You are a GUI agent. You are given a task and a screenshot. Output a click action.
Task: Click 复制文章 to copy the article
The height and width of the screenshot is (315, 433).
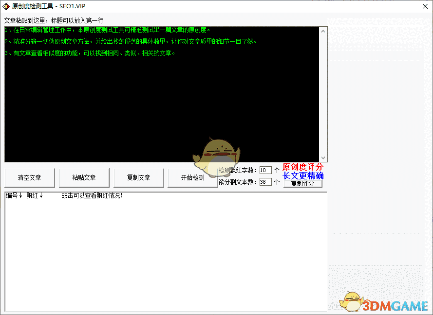[x=138, y=178]
